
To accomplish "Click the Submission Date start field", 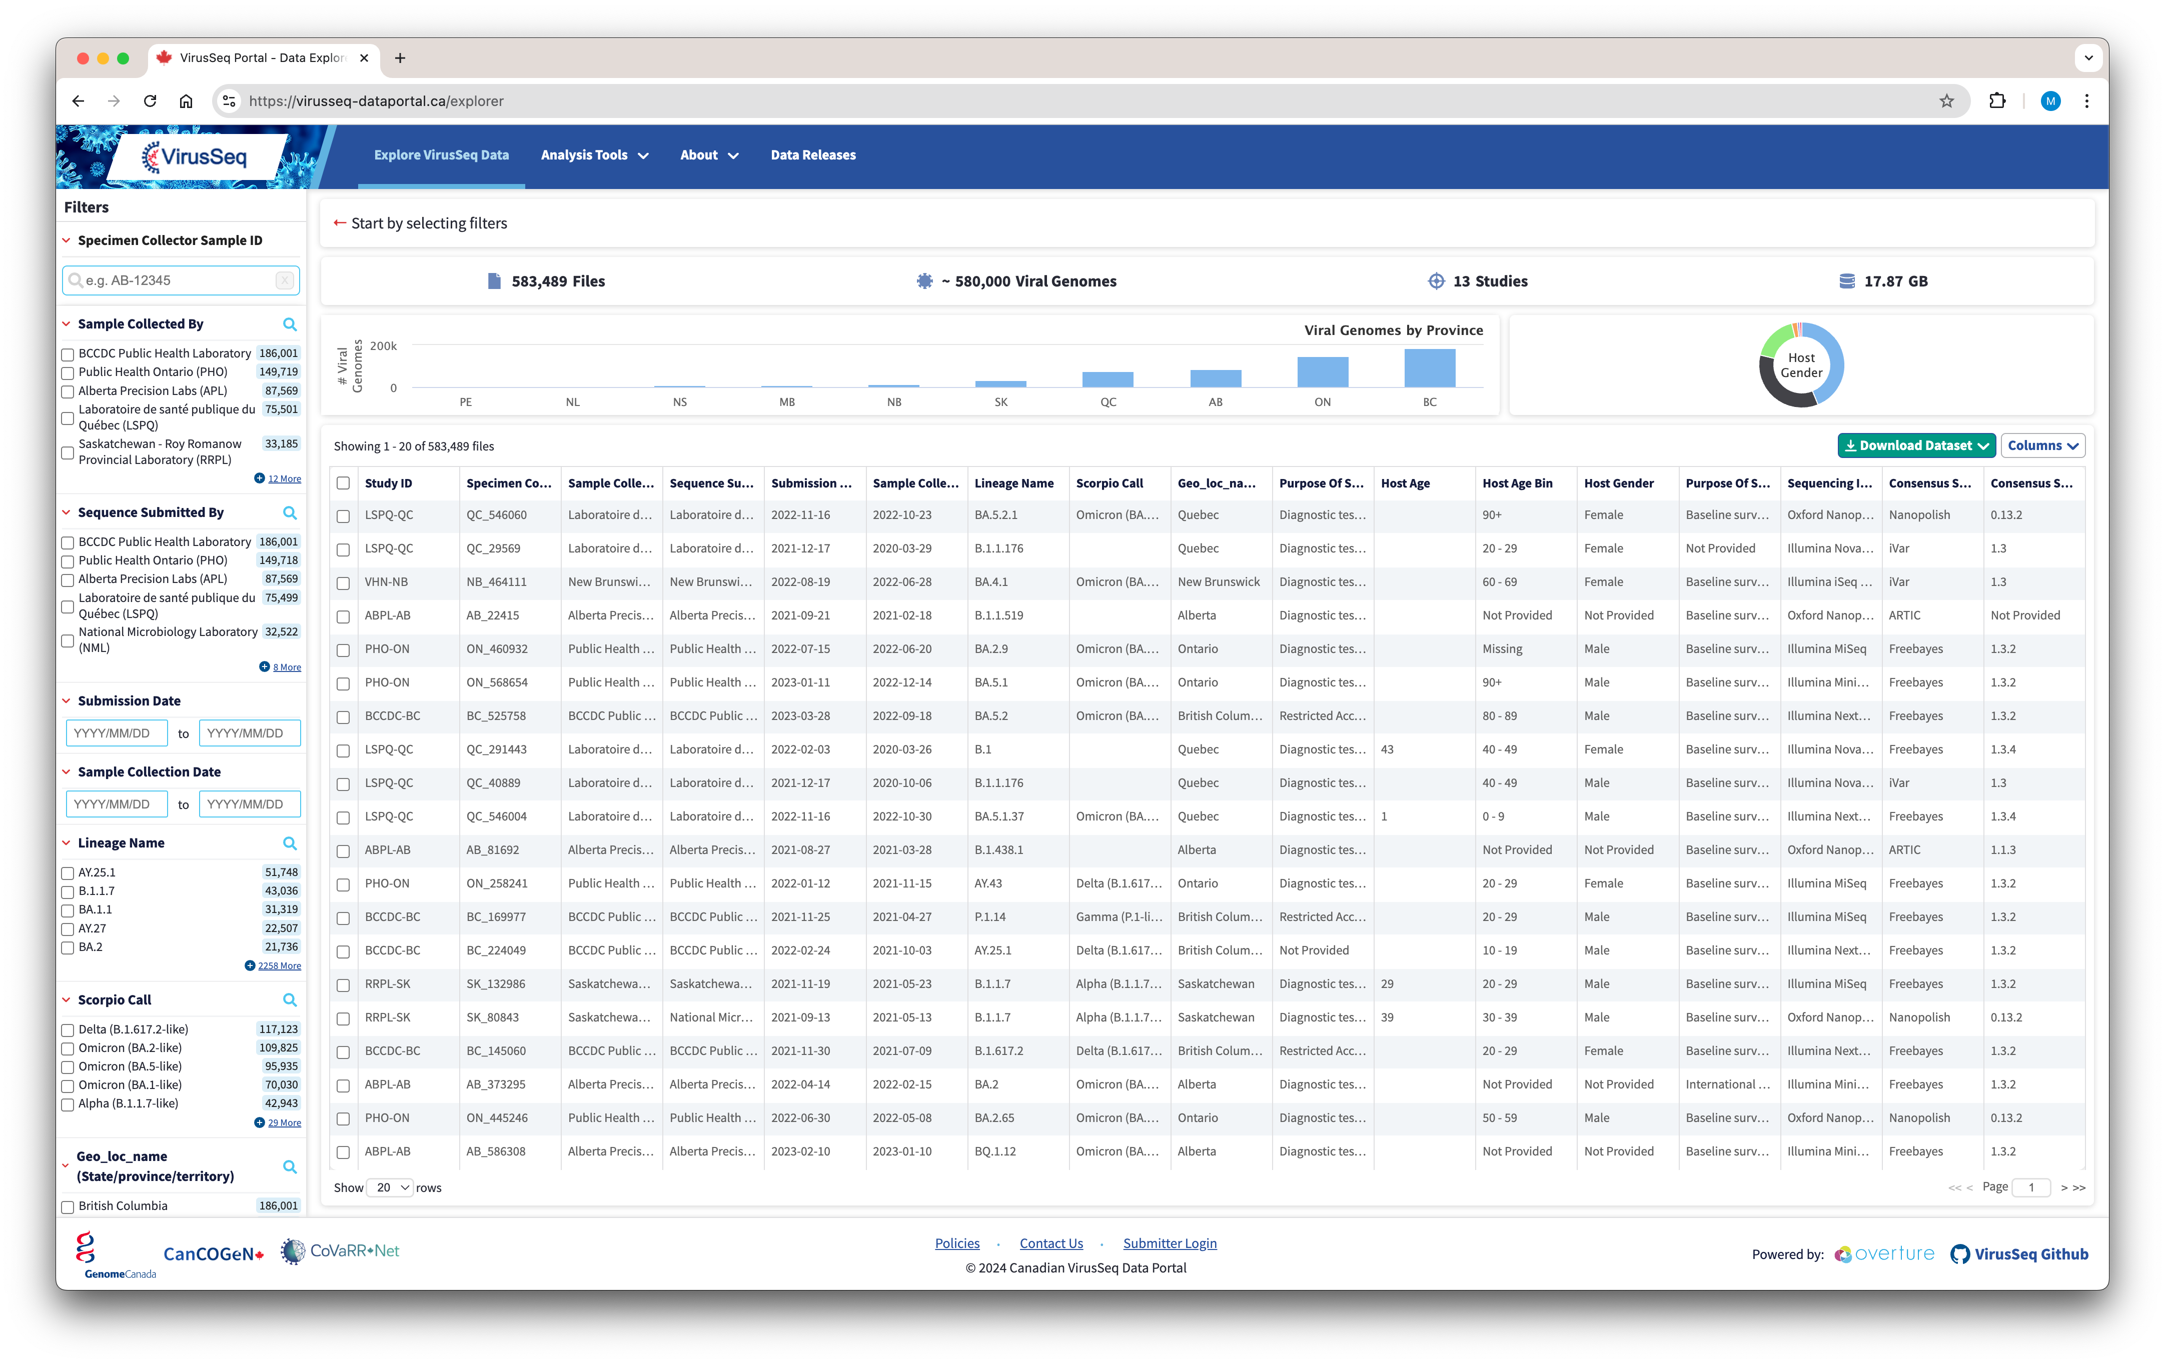I will point(117,733).
